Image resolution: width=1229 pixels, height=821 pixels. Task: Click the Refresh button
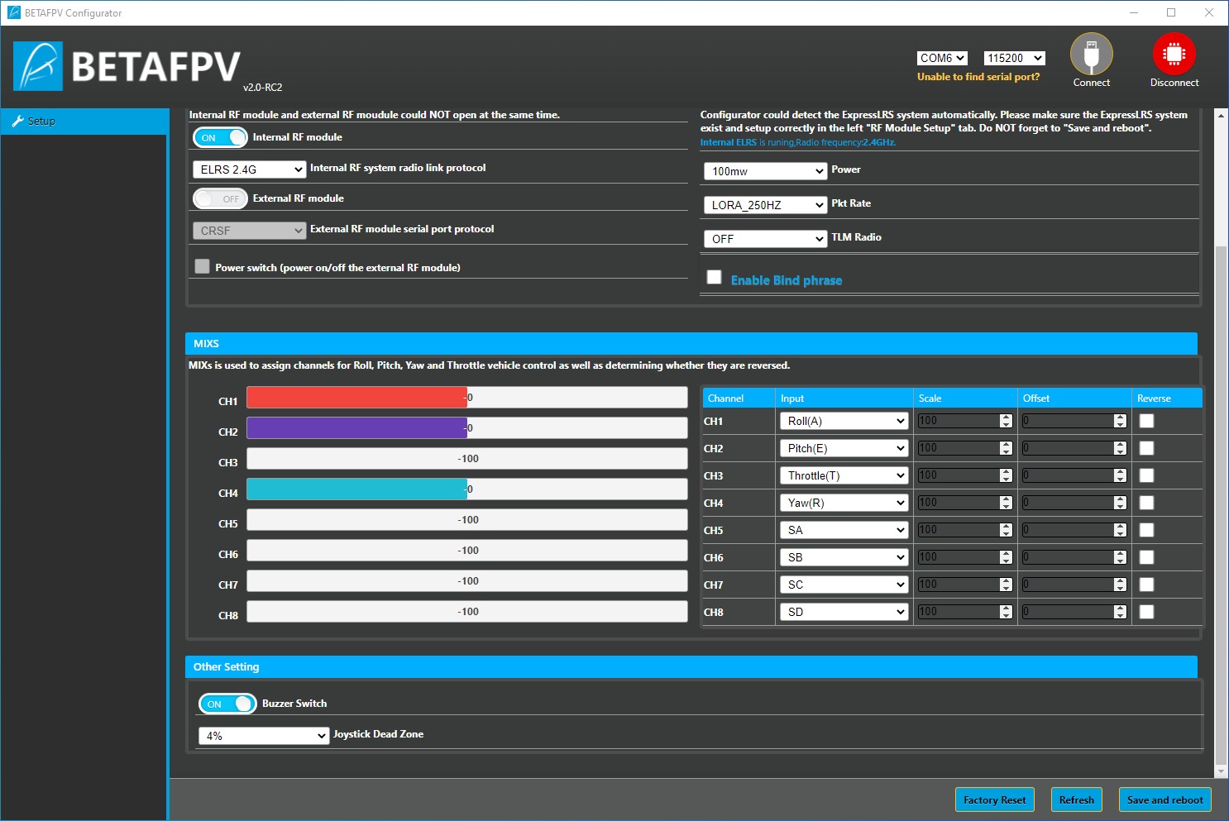pyautogui.click(x=1076, y=800)
